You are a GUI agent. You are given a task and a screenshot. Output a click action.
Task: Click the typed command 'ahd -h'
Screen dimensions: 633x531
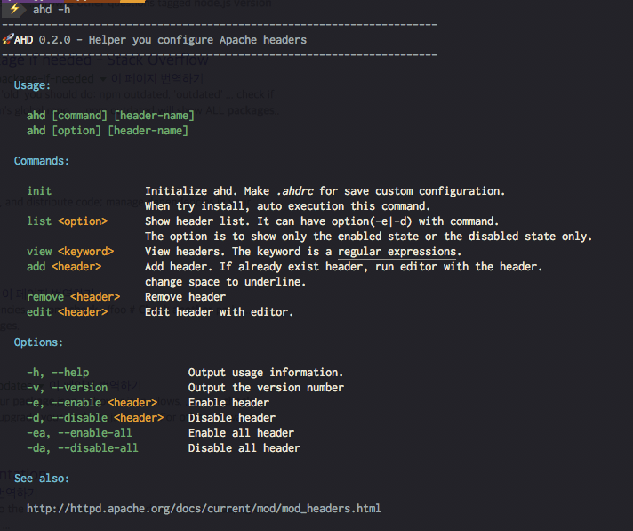point(52,9)
